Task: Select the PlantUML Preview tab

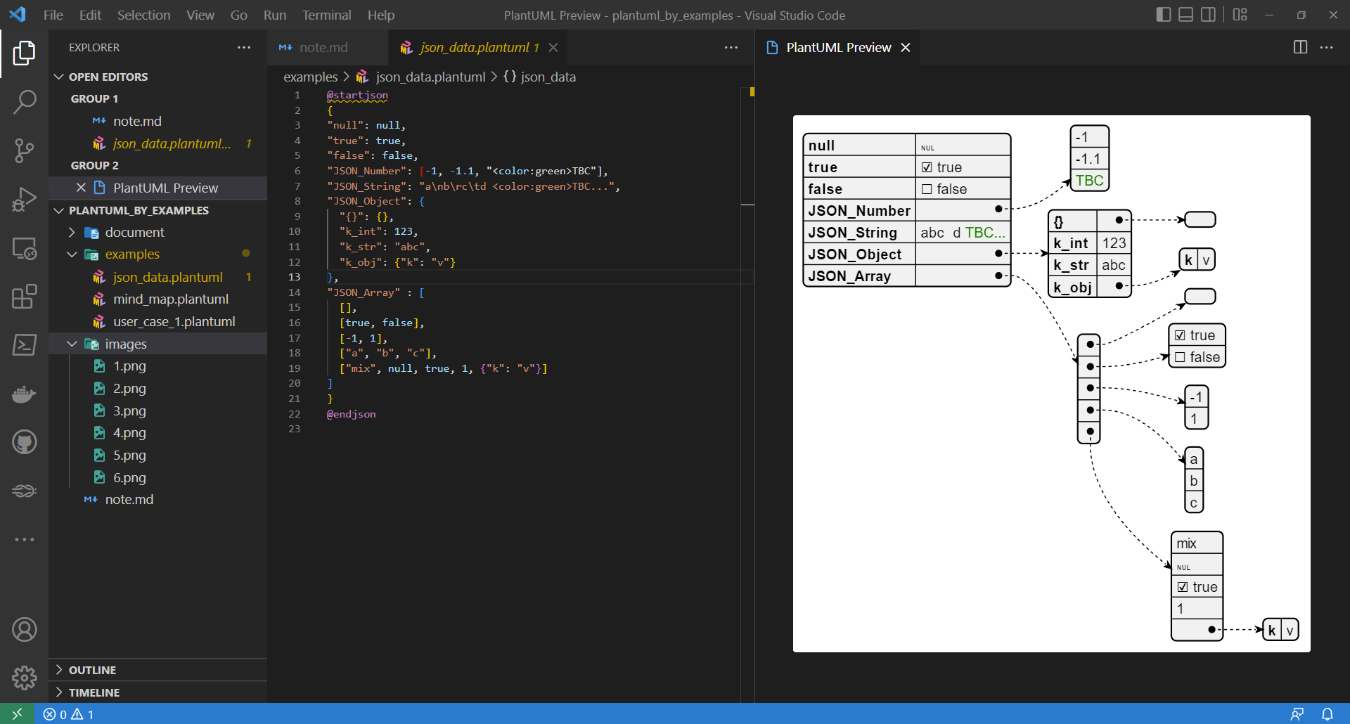Action: (838, 47)
